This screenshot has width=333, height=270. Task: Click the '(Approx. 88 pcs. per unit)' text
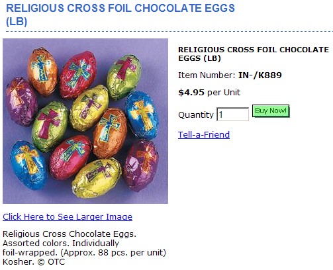click(x=113, y=252)
